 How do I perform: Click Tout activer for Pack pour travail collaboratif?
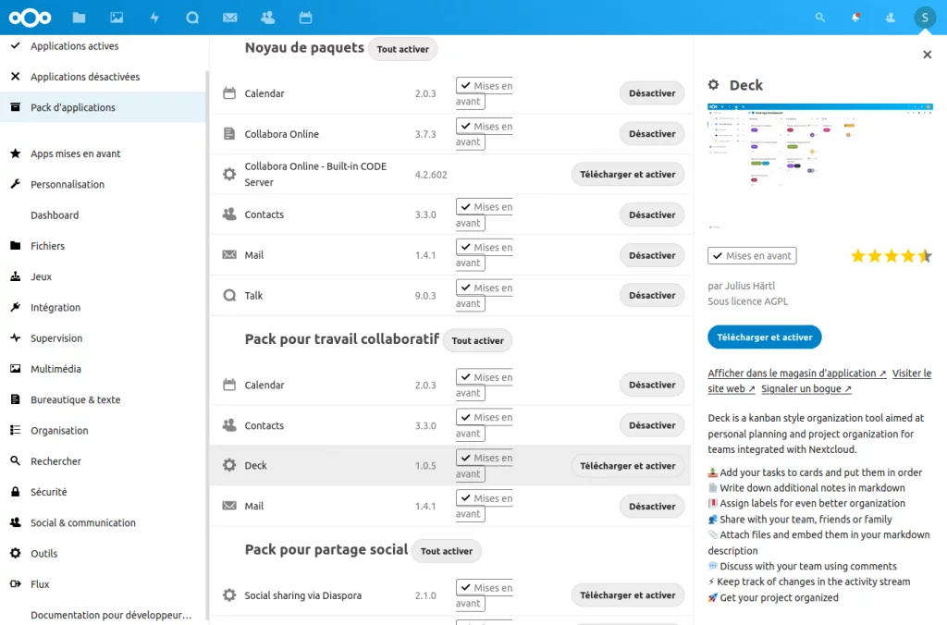[x=477, y=340]
